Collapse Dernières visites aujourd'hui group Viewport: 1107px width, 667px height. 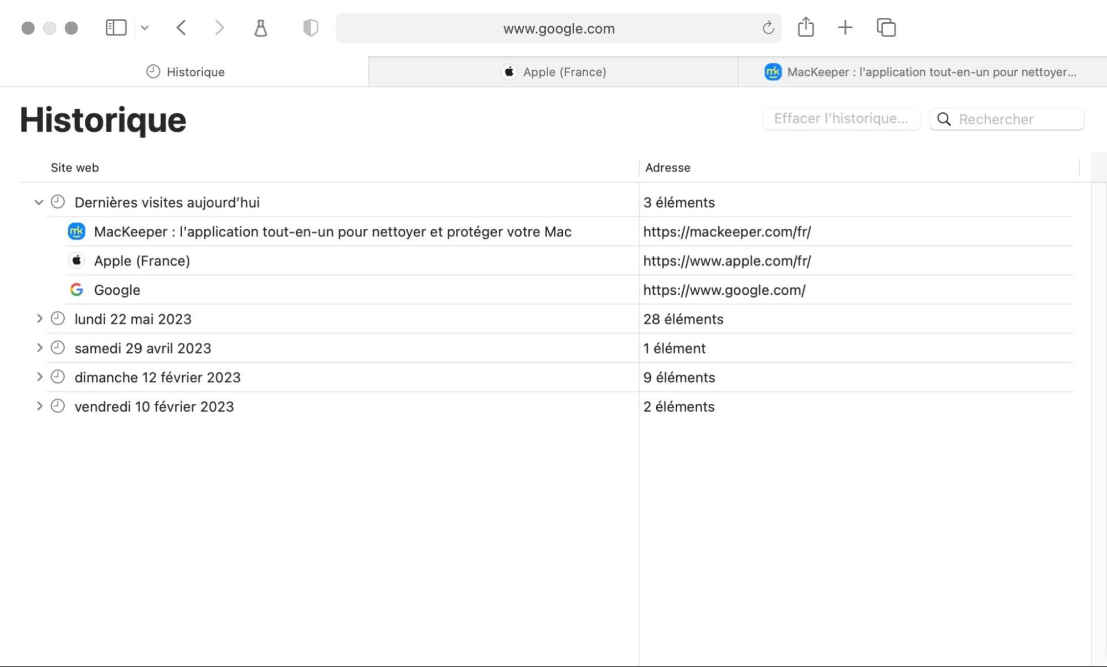point(39,202)
